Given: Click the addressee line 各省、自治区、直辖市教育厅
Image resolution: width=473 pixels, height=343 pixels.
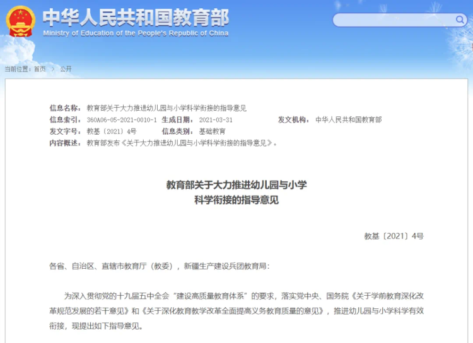Looking at the screenshot, I should [x=160, y=266].
